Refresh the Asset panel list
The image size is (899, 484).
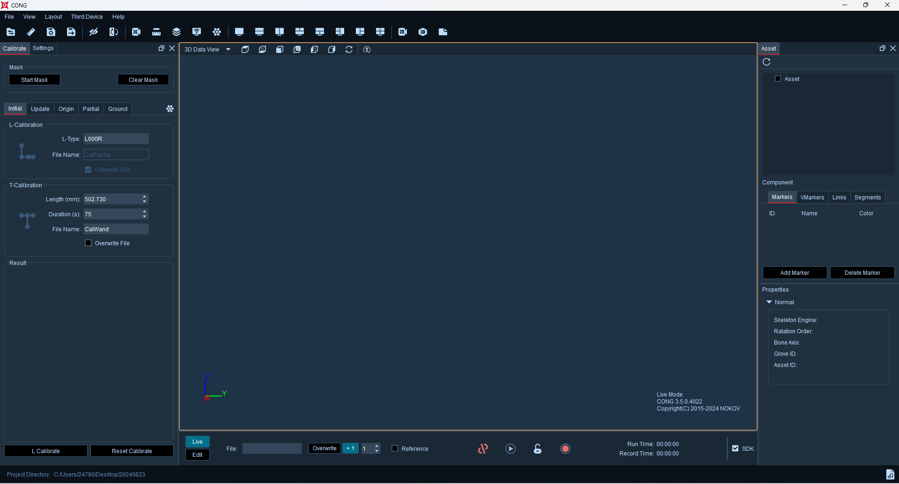766,62
